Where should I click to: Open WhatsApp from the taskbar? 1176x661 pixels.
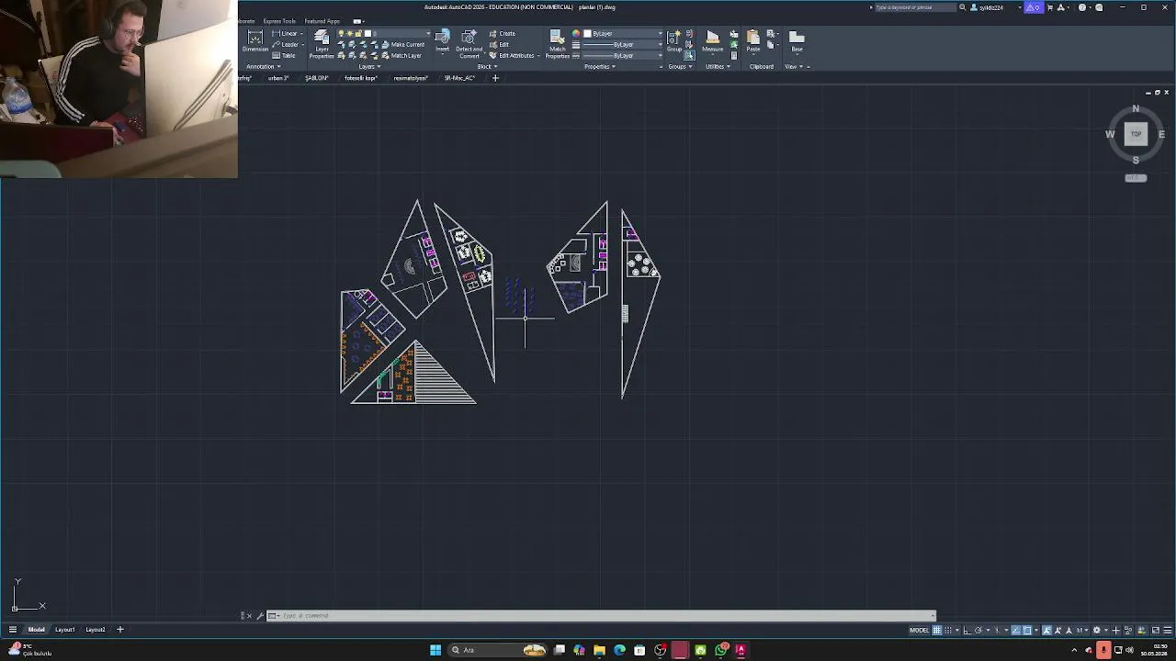coord(721,650)
